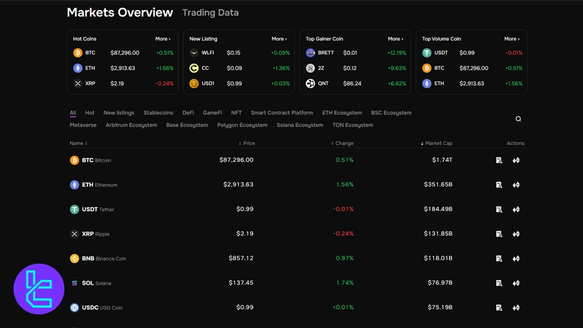
Task: Click the Solana coin icon in the table
Action: pyautogui.click(x=75, y=283)
